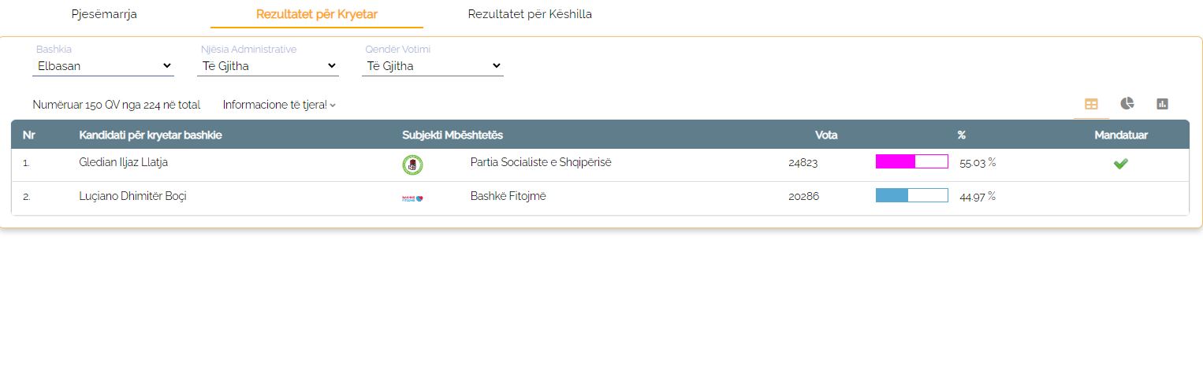
Task: Click the blue 44.97% progress bar
Action: (x=911, y=196)
